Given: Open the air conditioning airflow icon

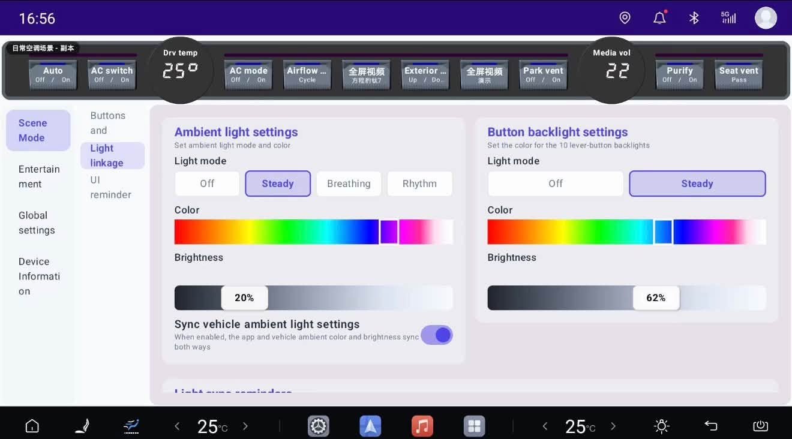Looking at the screenshot, I should tap(131, 426).
